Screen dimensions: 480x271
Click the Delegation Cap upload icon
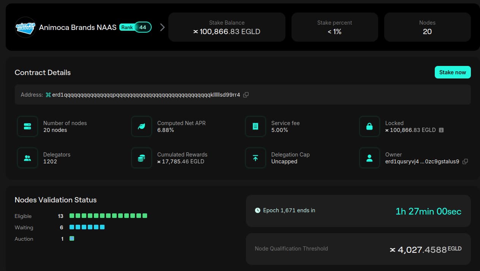[255, 158]
